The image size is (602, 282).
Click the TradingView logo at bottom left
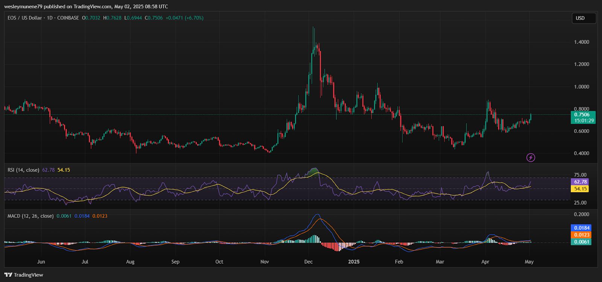tap(24, 275)
